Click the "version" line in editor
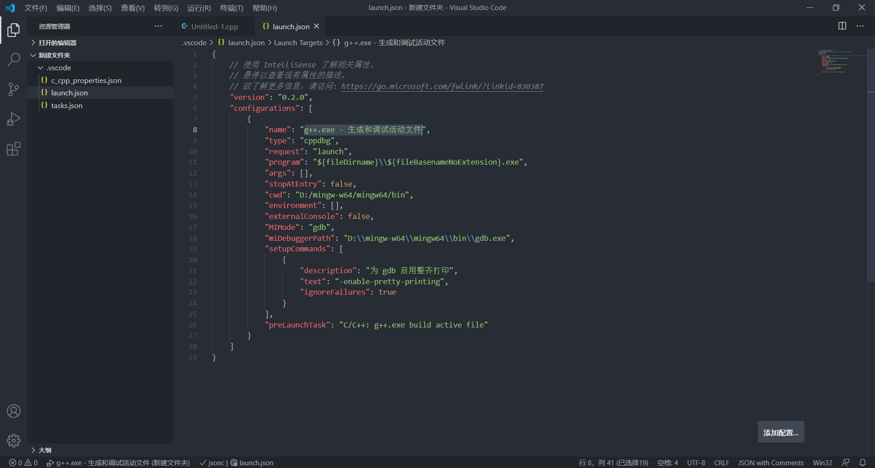Viewport: 875px width, 468px height. (x=271, y=97)
